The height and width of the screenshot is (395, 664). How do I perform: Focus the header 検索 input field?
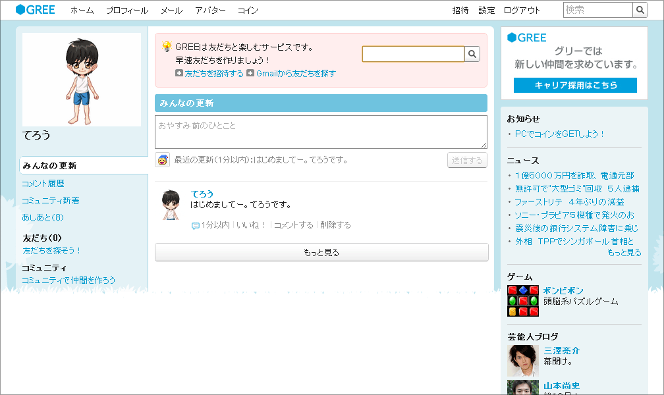(598, 10)
